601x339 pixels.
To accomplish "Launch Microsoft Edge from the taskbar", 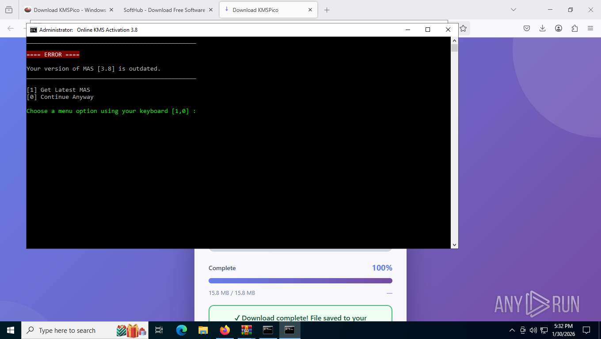I will point(182,330).
